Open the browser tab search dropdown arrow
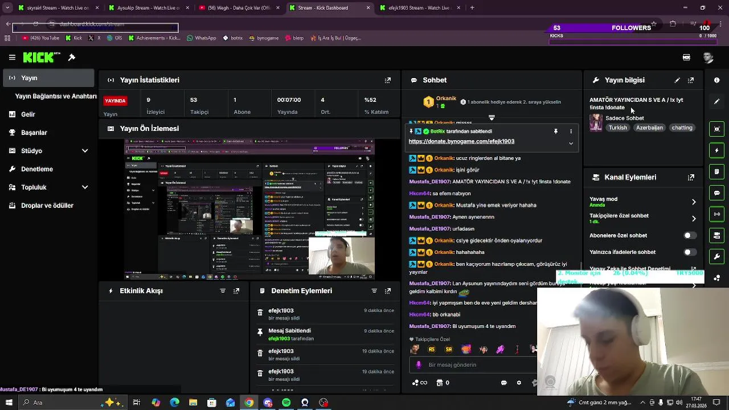 coord(9,7)
